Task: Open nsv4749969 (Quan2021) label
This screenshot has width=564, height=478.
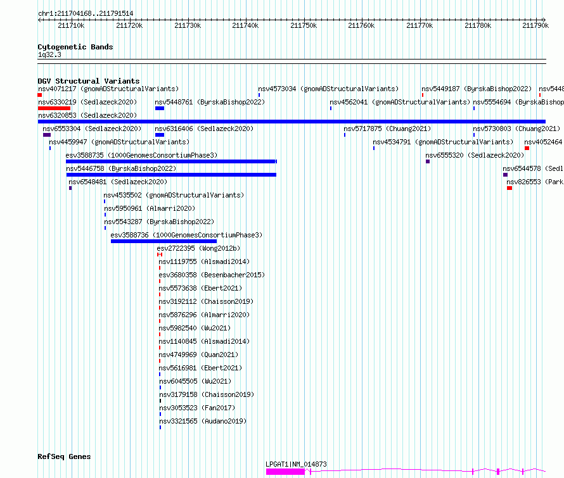Action: [x=198, y=355]
